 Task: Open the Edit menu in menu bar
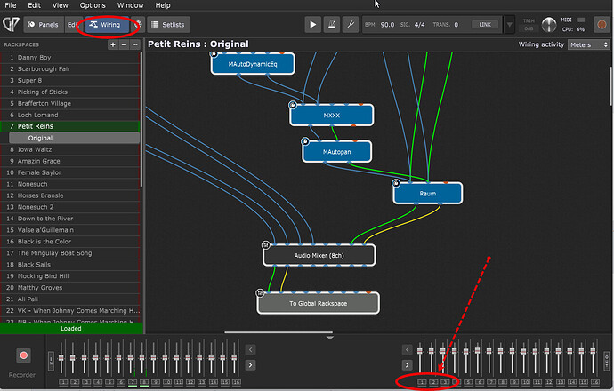coord(34,5)
